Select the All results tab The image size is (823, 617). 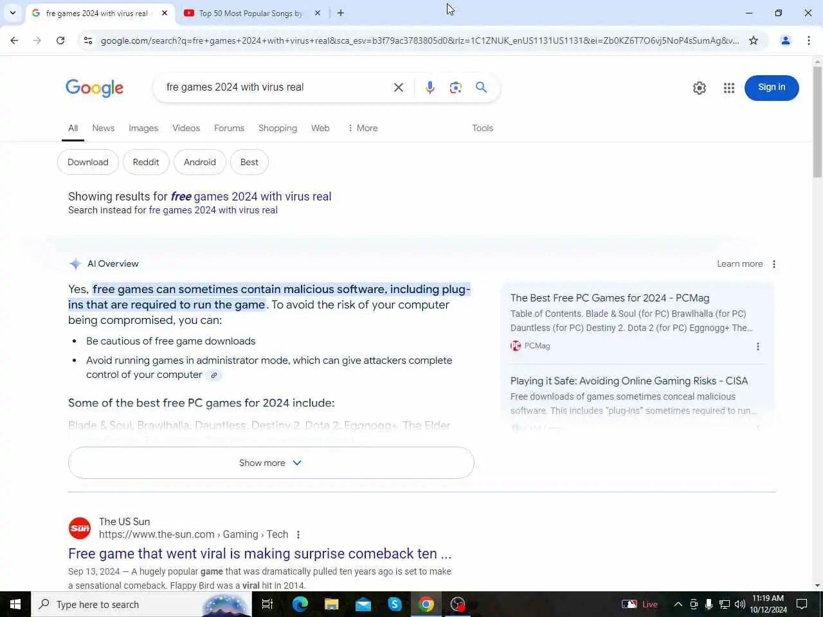(x=73, y=129)
